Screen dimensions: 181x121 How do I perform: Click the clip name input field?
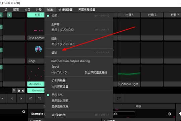(124, 114)
